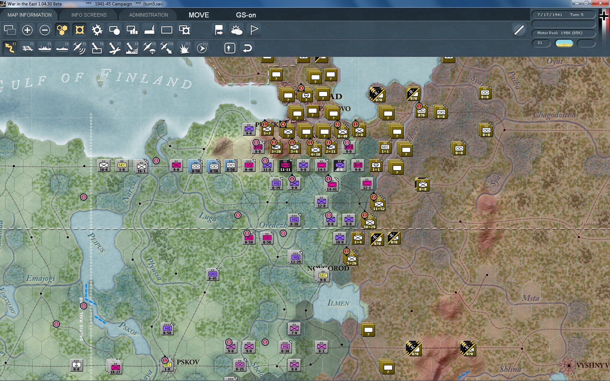Select the F7 bomb airfield mode icon
610x381 pixels.
pos(114,48)
